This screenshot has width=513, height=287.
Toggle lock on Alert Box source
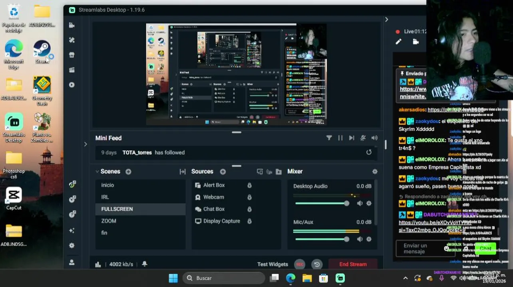[x=249, y=185]
